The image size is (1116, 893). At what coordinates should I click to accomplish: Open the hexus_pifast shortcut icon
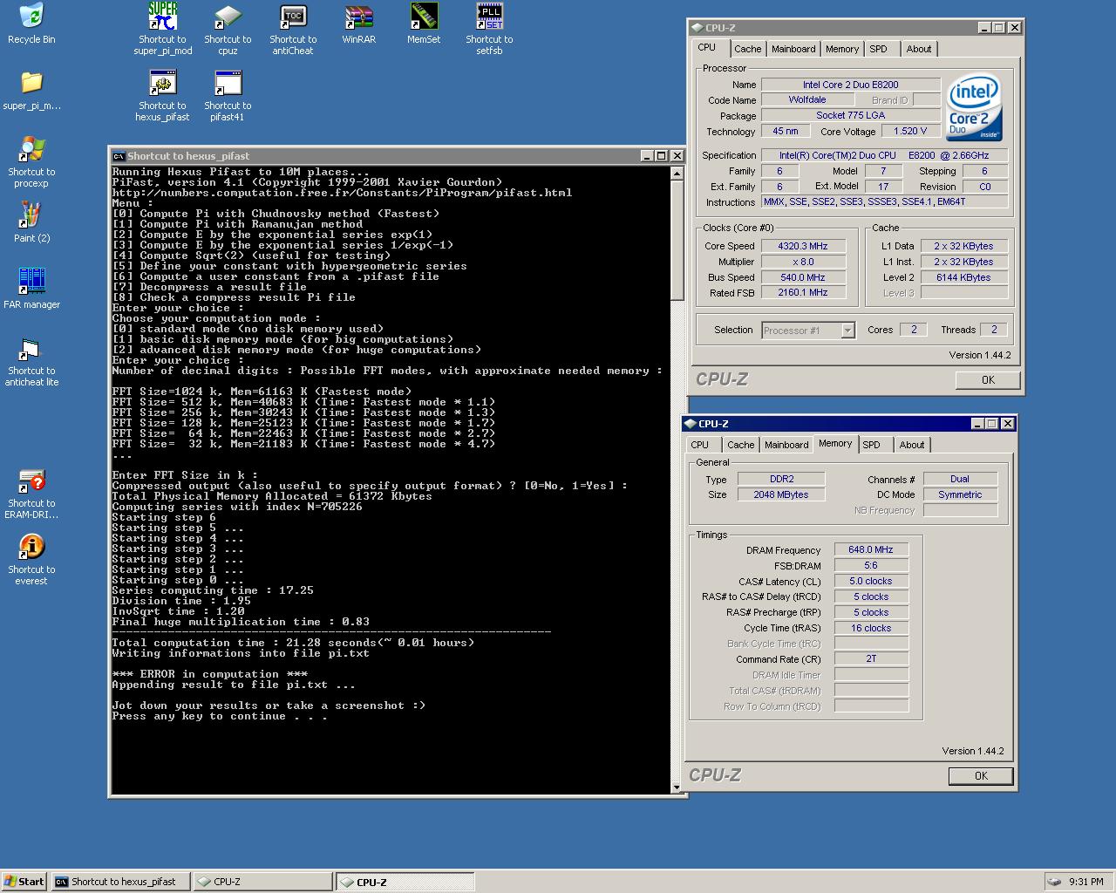point(162,82)
